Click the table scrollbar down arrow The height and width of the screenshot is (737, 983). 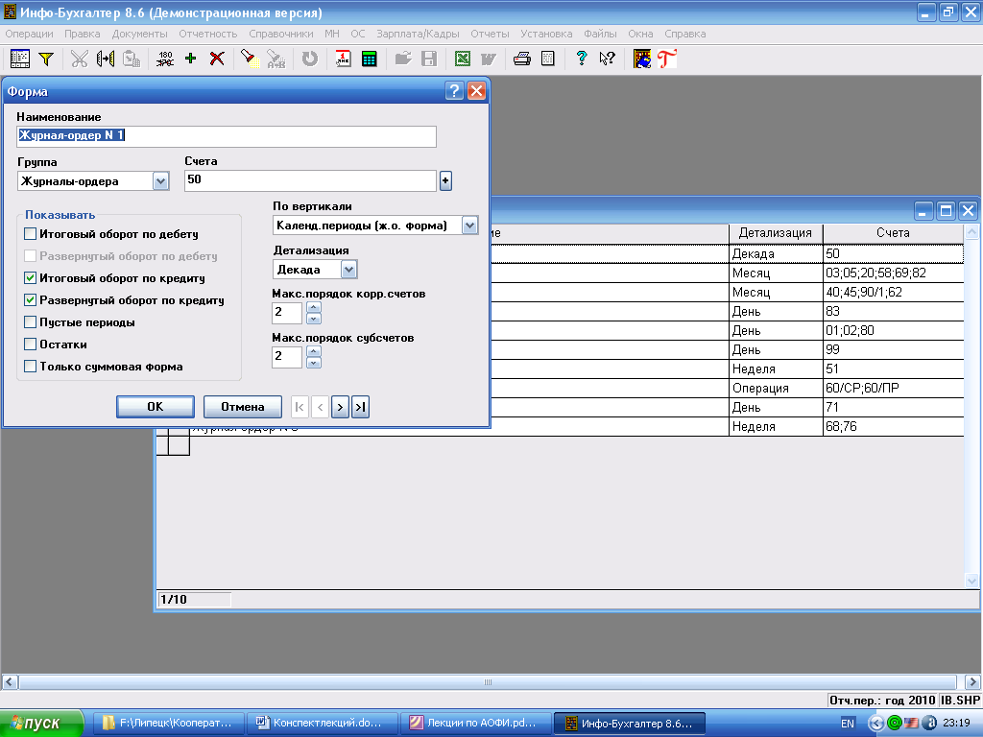coord(971,581)
